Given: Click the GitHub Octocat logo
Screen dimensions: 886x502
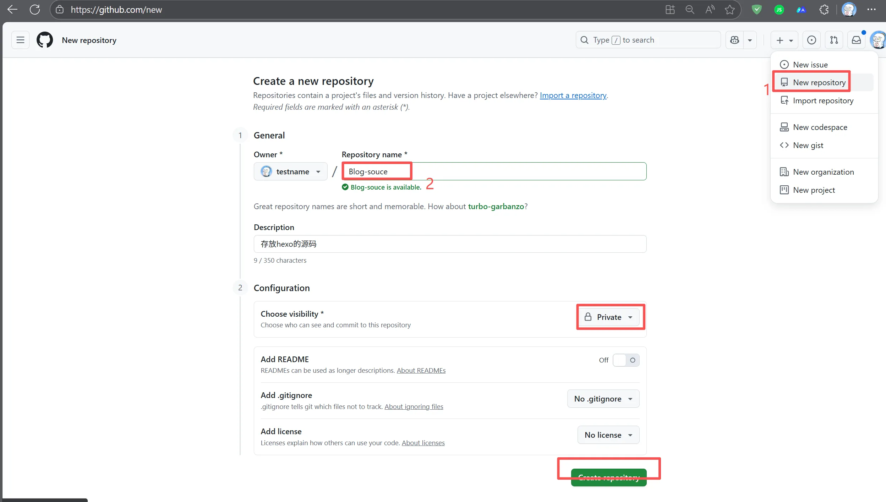Looking at the screenshot, I should (x=45, y=40).
